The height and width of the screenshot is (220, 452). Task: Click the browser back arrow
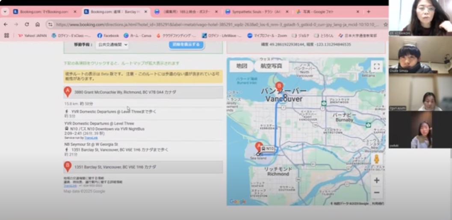6,25
